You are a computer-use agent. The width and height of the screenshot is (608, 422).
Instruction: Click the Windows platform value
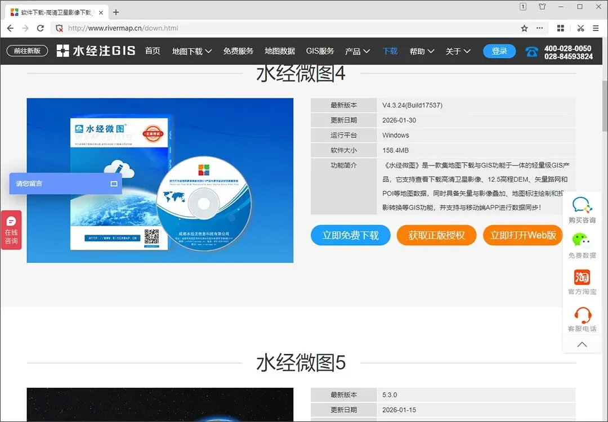(x=396, y=135)
